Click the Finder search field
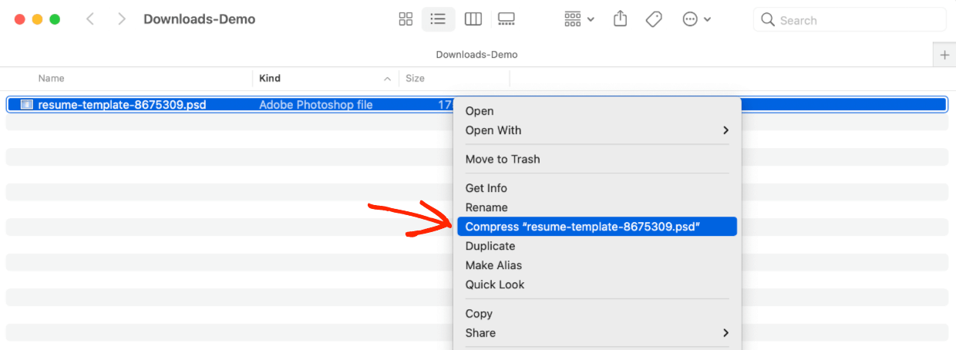The height and width of the screenshot is (350, 956). [850, 20]
